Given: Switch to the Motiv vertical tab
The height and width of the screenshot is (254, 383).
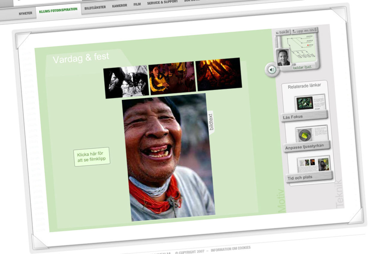Looking at the screenshot, I should [281, 201].
